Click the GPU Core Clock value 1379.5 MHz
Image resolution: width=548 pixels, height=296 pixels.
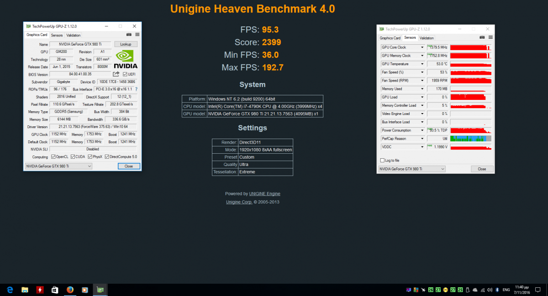[437, 47]
